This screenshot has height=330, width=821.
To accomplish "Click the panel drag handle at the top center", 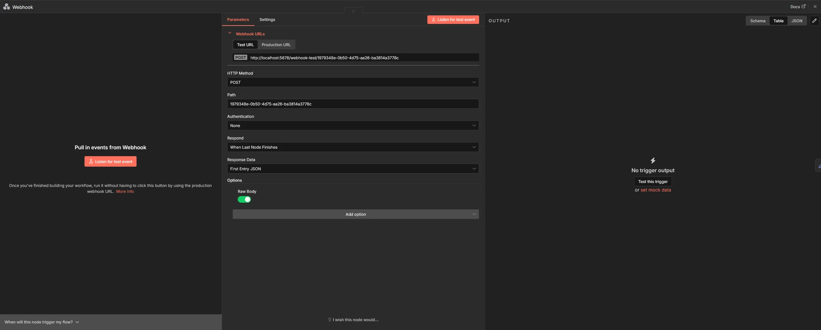I will click(x=353, y=10).
